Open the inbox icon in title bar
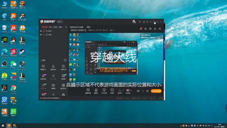Screen dimensions: 227x128 click(x=144, y=22)
